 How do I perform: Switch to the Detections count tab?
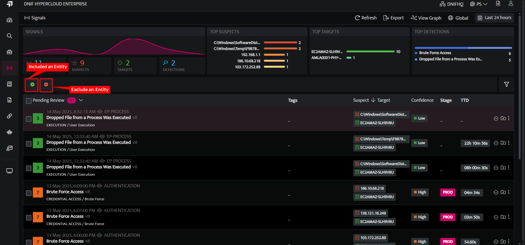[182, 66]
